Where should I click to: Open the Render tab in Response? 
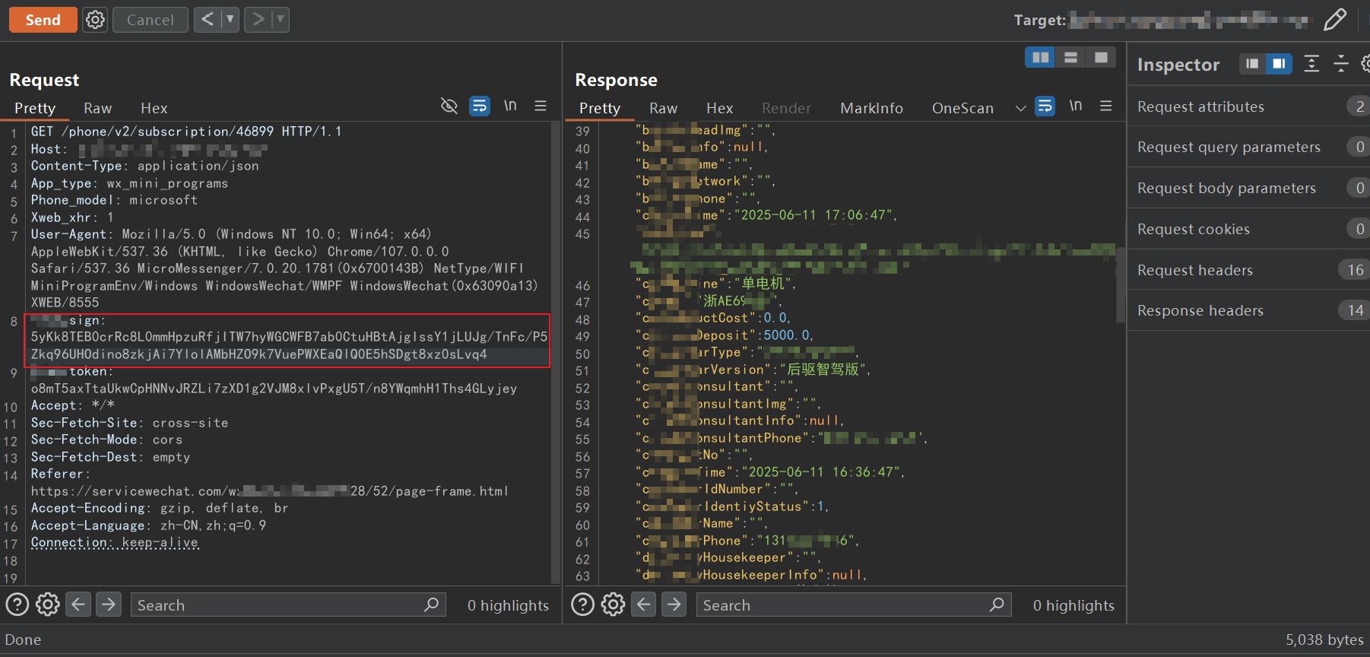tap(786, 108)
